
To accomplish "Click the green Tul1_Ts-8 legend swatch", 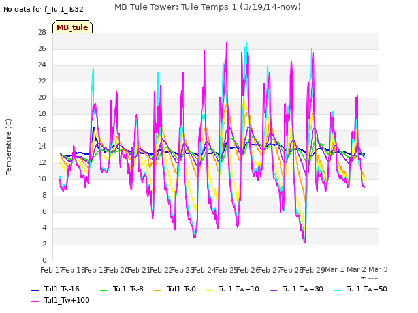I will click(x=103, y=290).
